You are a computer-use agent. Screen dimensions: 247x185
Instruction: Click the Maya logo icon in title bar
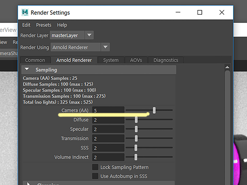pos(25,12)
